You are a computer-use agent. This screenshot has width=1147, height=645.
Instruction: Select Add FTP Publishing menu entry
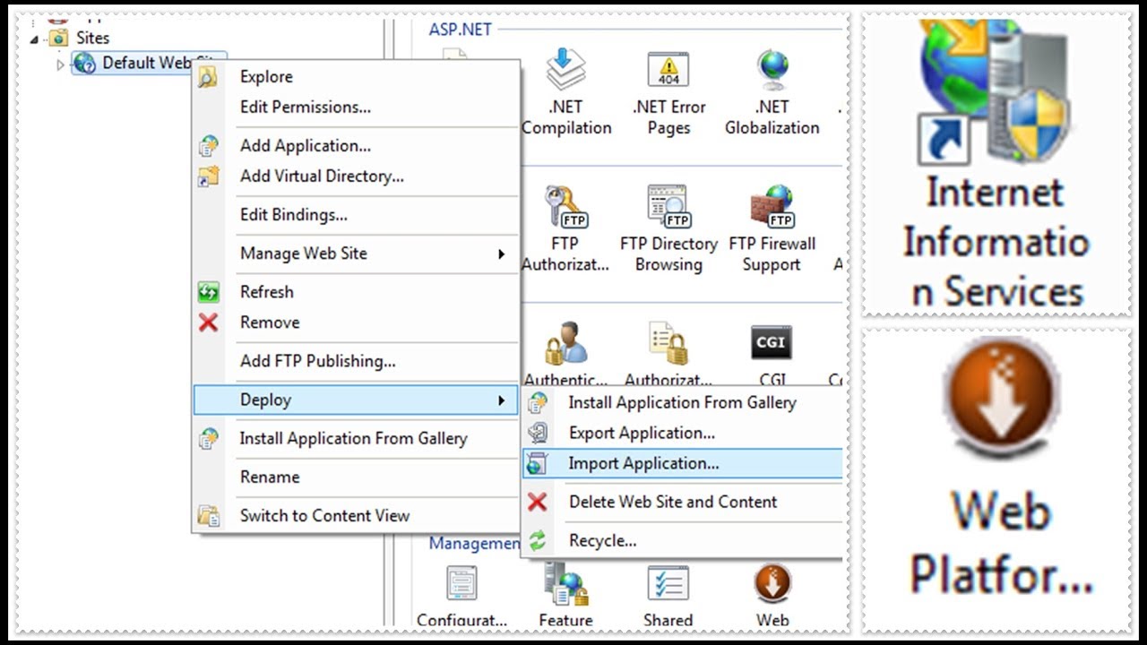pos(356,361)
